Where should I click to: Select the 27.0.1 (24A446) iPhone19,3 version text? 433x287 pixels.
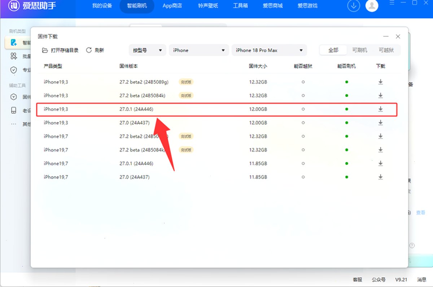coord(136,109)
